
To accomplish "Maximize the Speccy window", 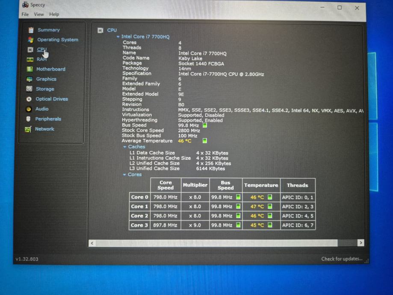I will 340,8.
